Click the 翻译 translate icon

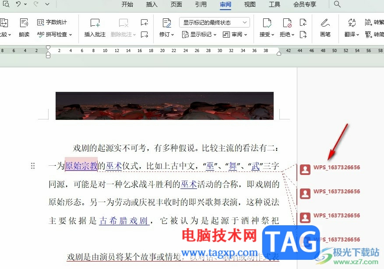point(352,23)
